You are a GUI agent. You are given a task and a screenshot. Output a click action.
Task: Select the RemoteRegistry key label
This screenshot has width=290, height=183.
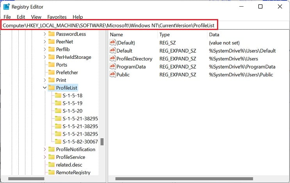click(73, 172)
